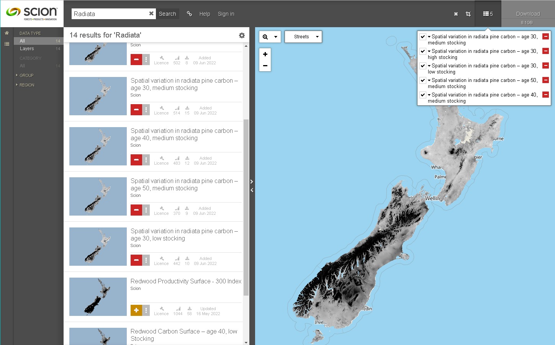Add Redwood Productivity Surface to map

(136, 310)
